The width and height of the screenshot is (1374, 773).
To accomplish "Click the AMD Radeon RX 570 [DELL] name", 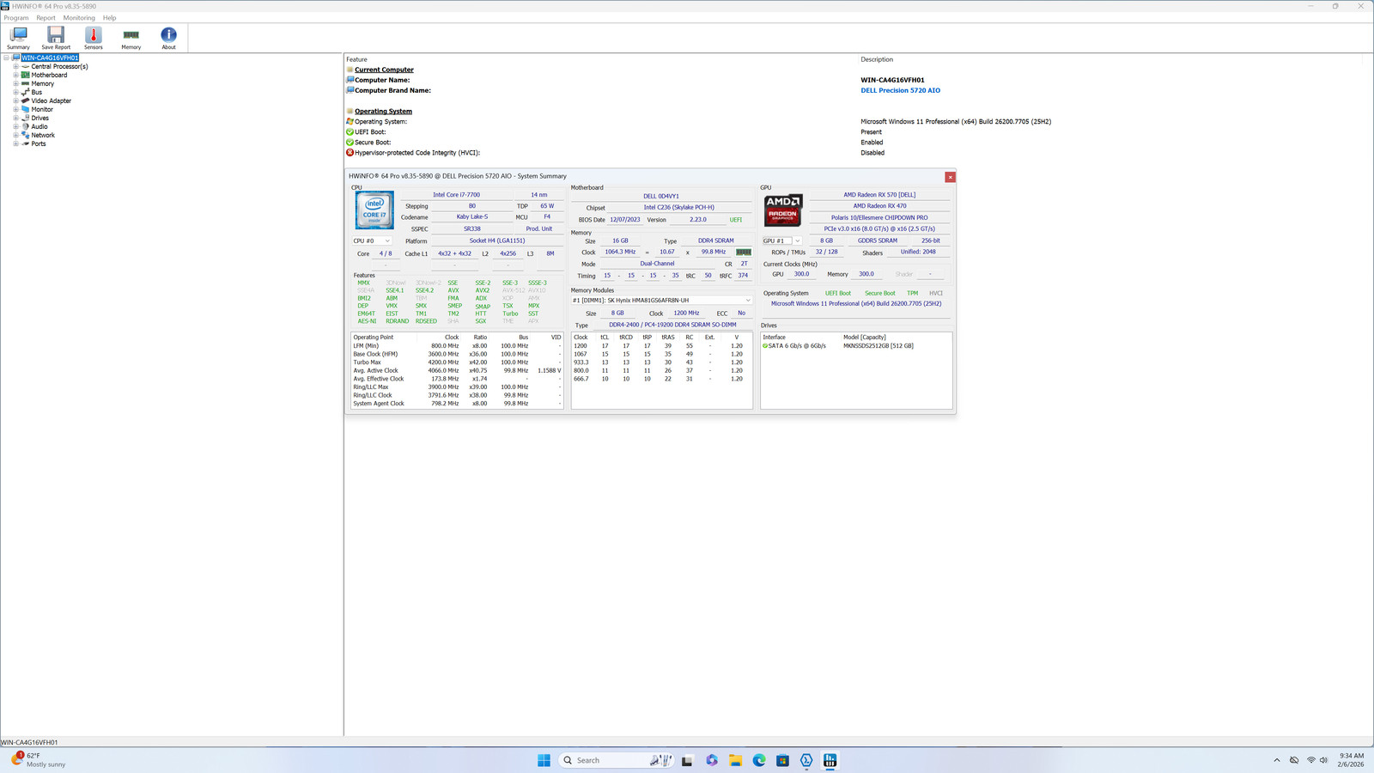I will pos(879,195).
